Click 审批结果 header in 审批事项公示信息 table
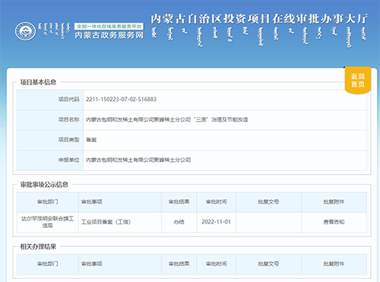 tap(179, 202)
